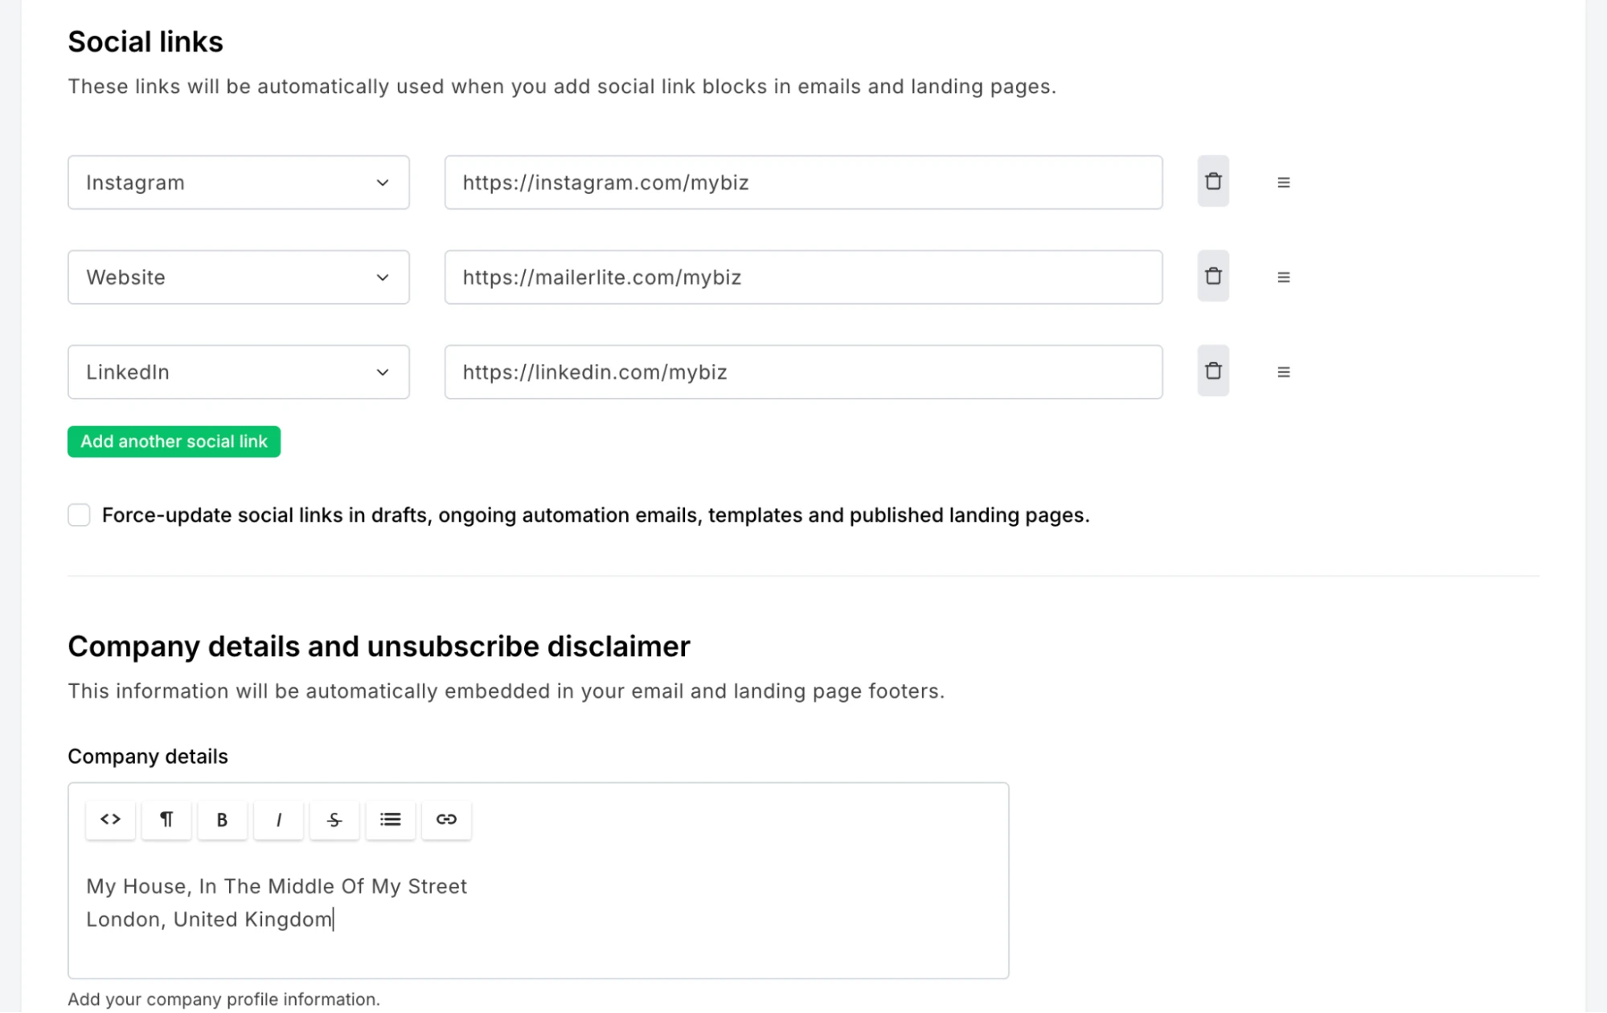Screen dimensions: 1607x1013
Task: Click the Website row reorder handle
Action: point(1283,277)
